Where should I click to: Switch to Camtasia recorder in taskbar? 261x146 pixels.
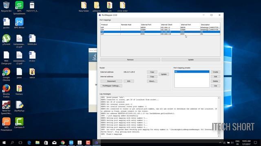coord(88,142)
